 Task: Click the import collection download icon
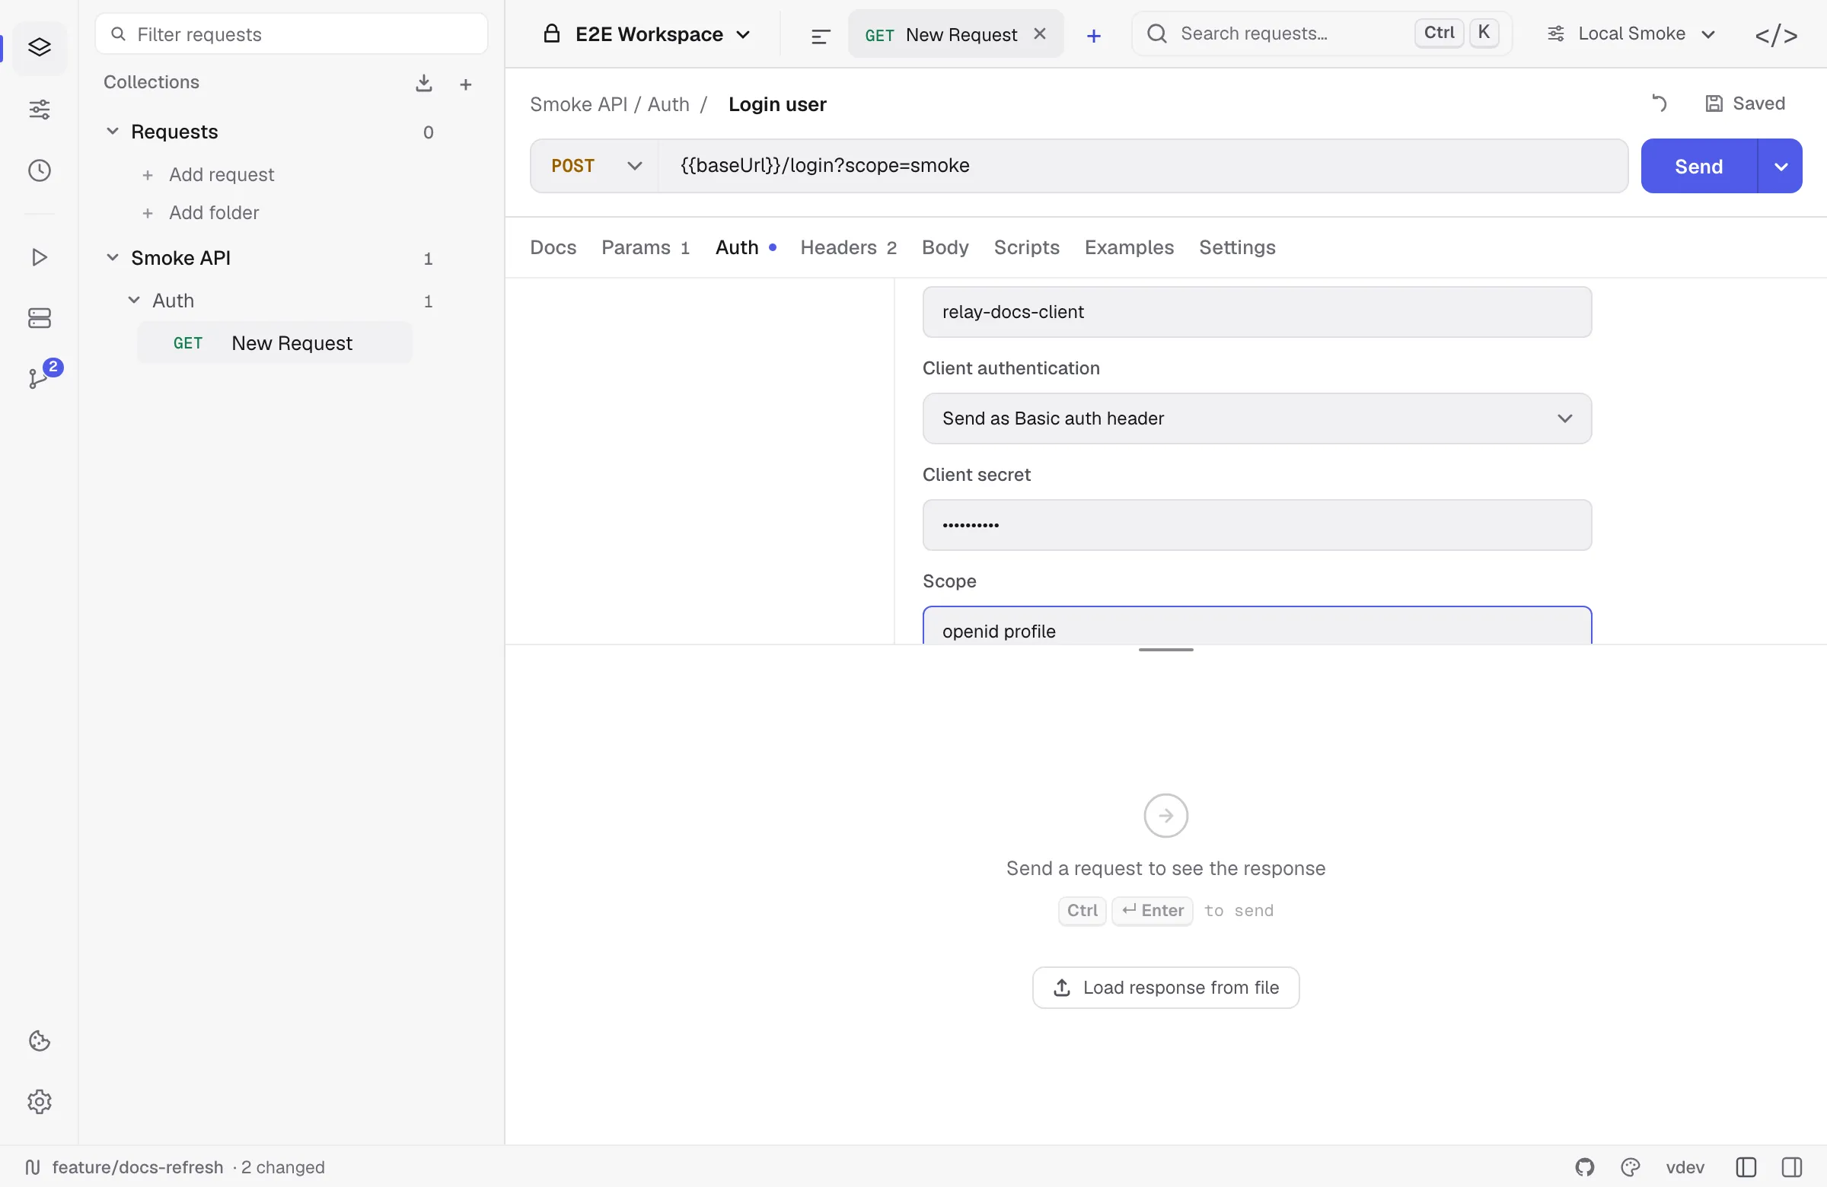(x=424, y=83)
